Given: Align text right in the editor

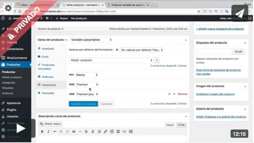Looking at the screenshot, I should pos(99,131).
